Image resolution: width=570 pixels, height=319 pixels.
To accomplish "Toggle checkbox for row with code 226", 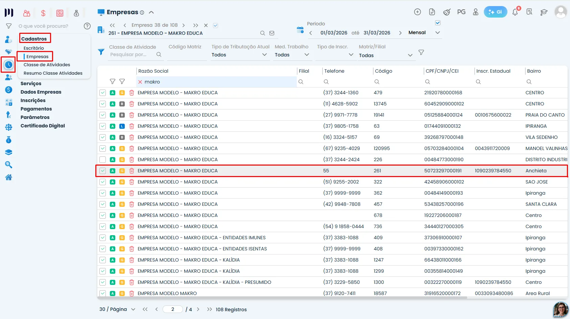I will point(103,159).
